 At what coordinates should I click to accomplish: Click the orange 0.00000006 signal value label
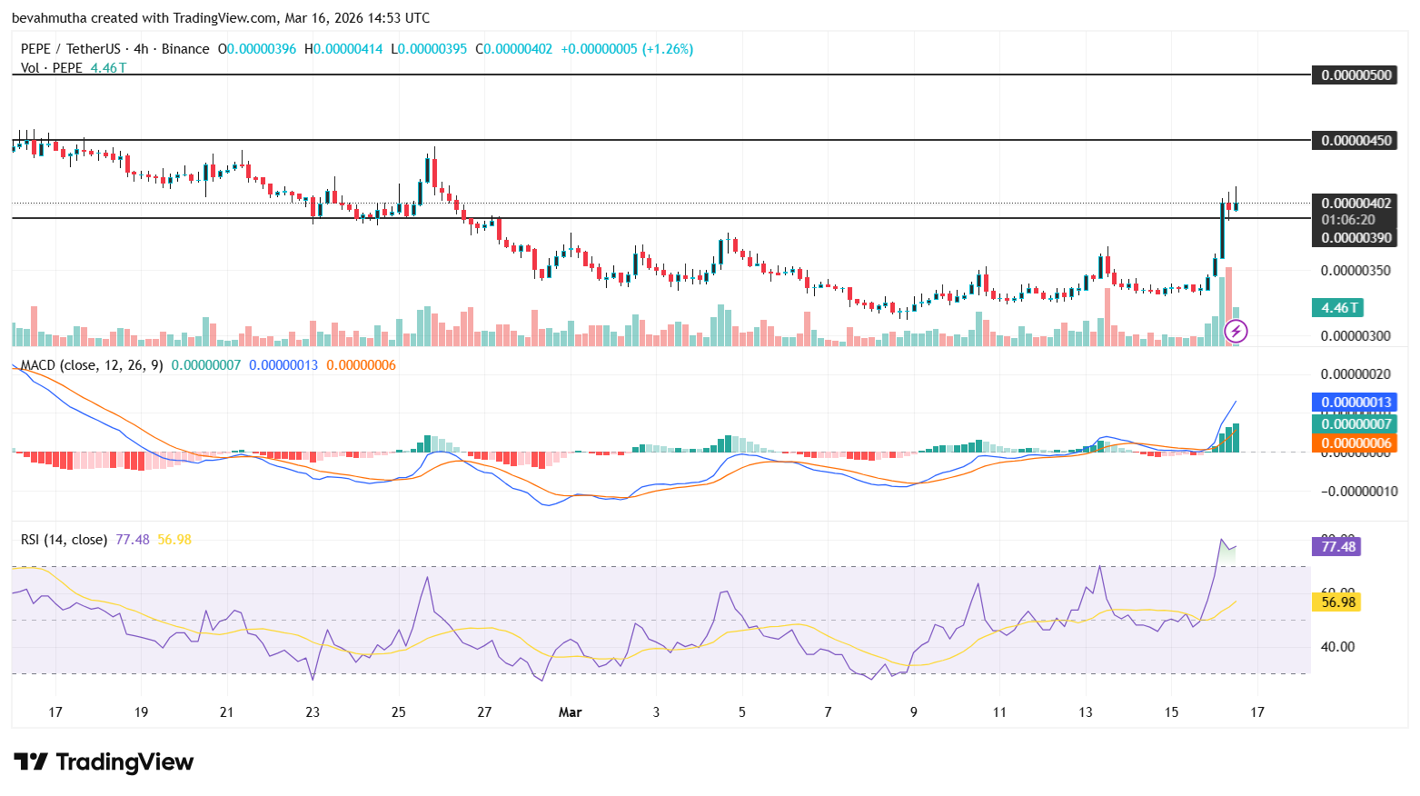pyautogui.click(x=1355, y=443)
